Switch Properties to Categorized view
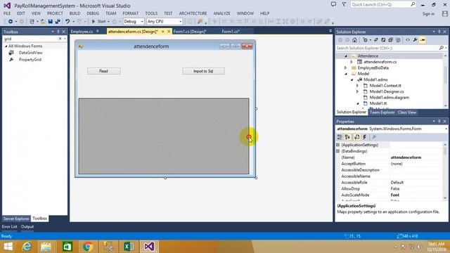Viewport: 450px width, 253px height. coord(340,137)
